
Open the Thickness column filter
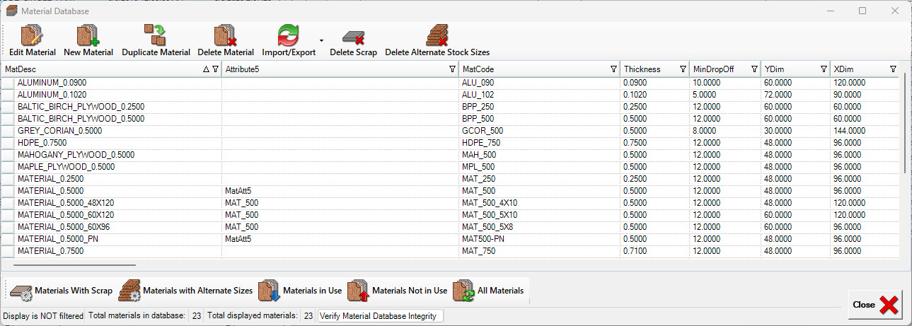[683, 69]
